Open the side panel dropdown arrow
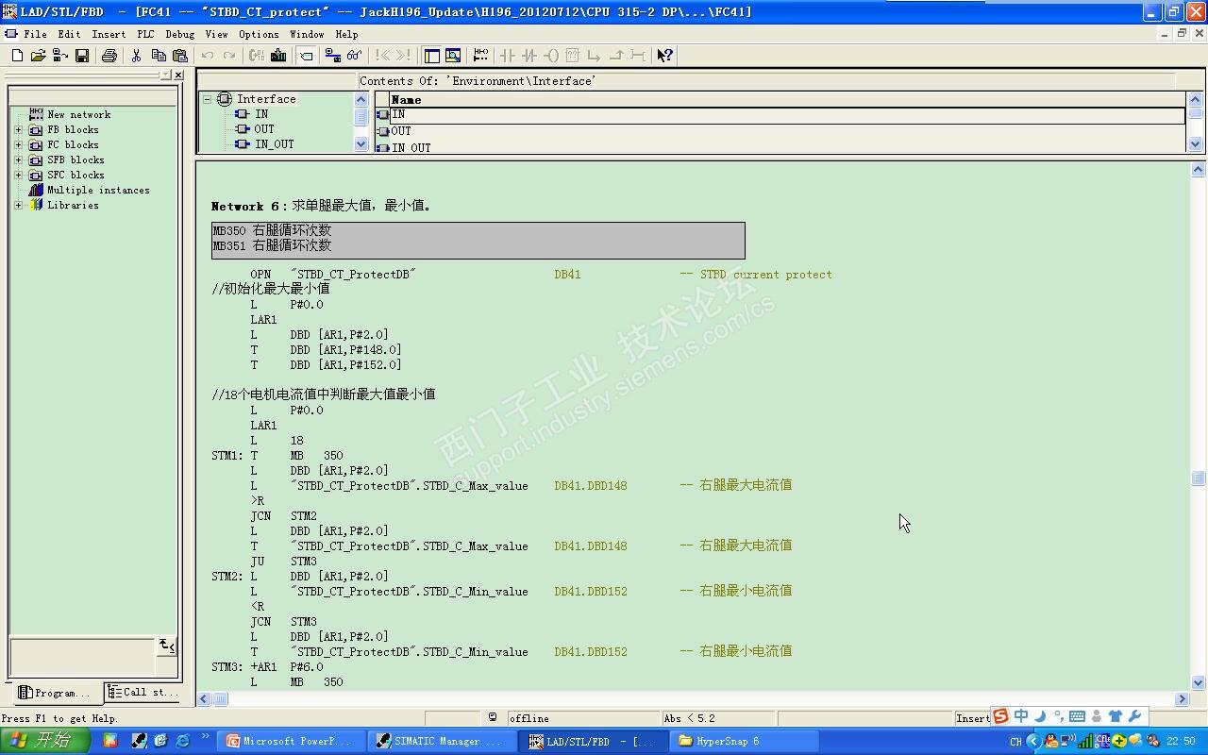The height and width of the screenshot is (755, 1208). click(x=166, y=75)
